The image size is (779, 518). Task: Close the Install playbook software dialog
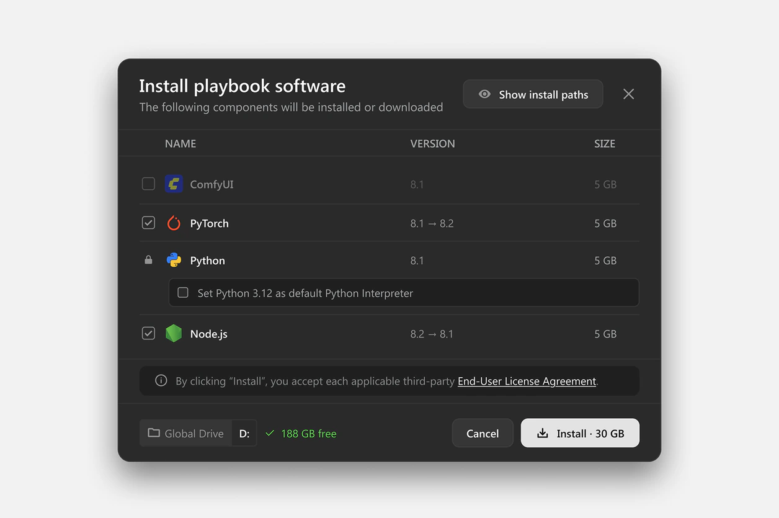tap(628, 94)
